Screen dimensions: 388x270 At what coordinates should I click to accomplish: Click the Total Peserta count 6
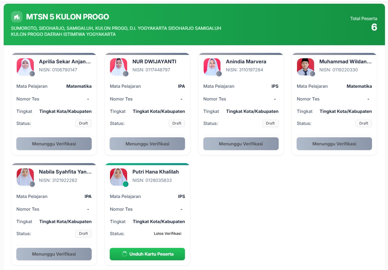tap(374, 27)
